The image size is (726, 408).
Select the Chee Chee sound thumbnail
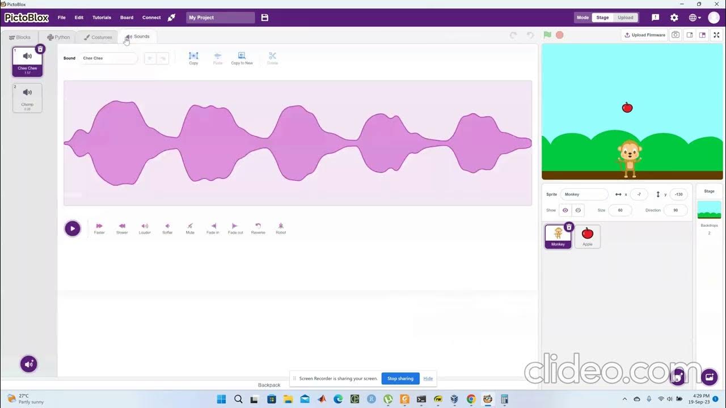(27, 62)
